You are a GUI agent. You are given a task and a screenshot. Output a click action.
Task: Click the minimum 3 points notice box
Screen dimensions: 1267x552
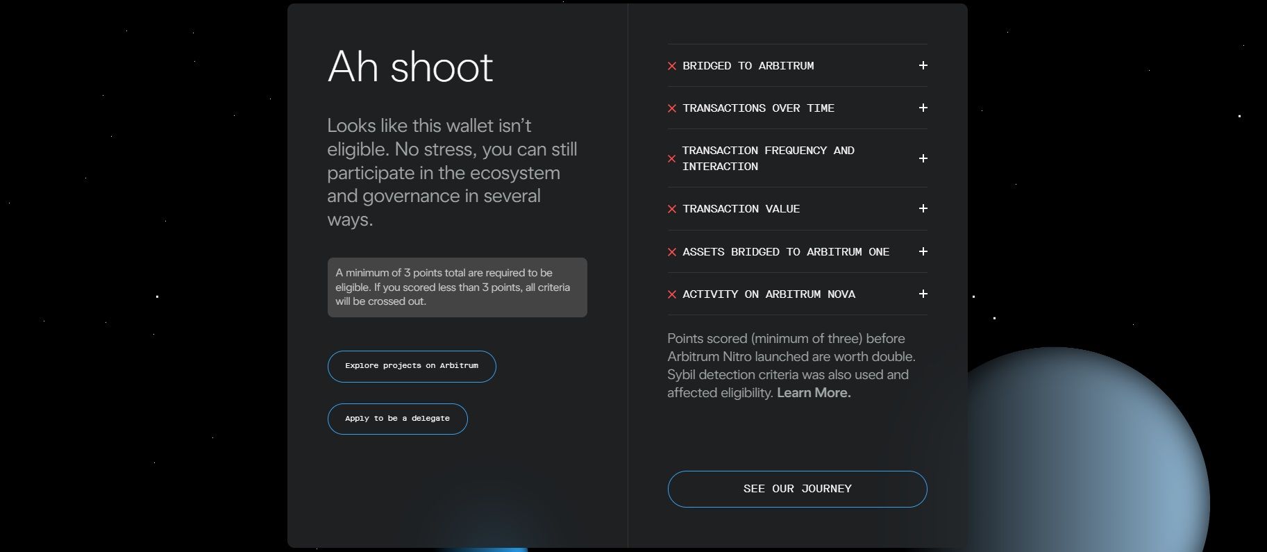[x=458, y=287]
